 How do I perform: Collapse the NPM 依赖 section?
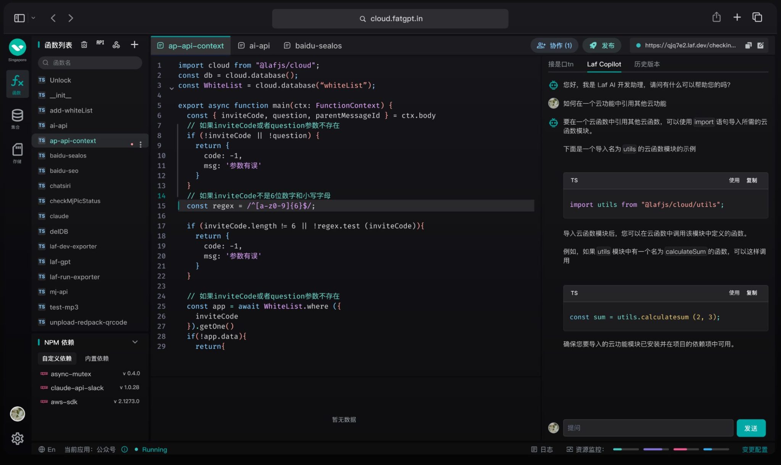click(x=135, y=342)
